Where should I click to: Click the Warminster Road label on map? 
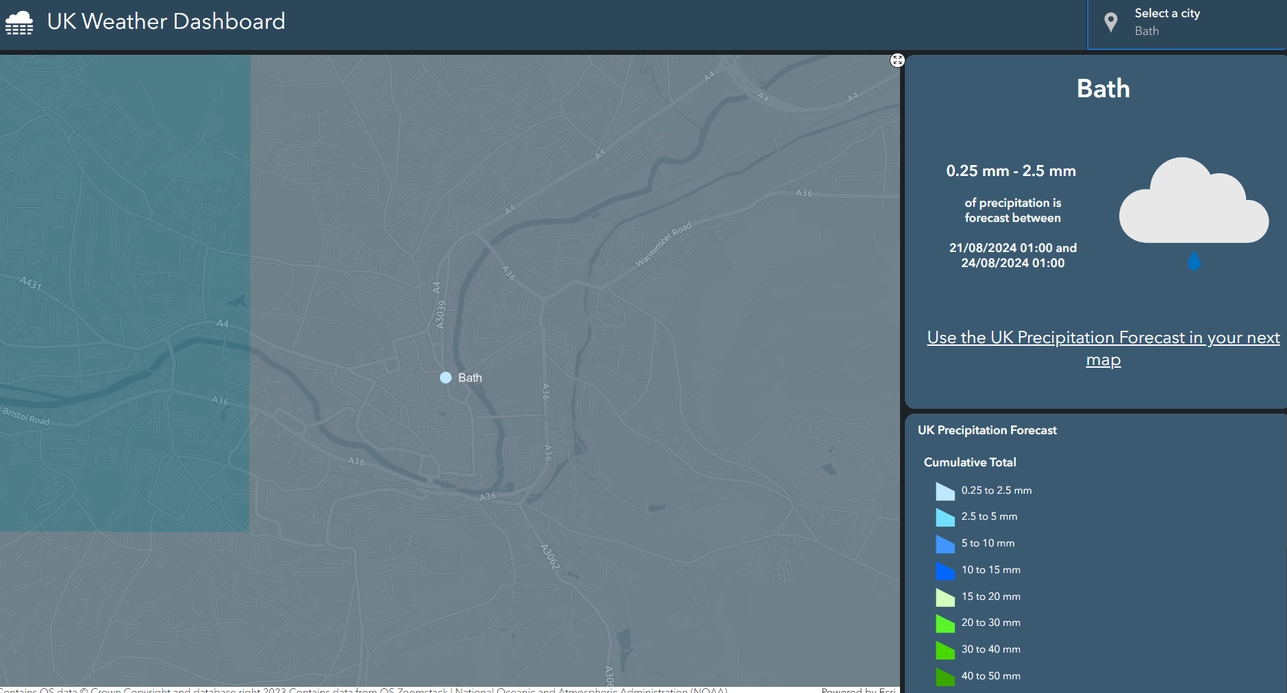(x=663, y=244)
